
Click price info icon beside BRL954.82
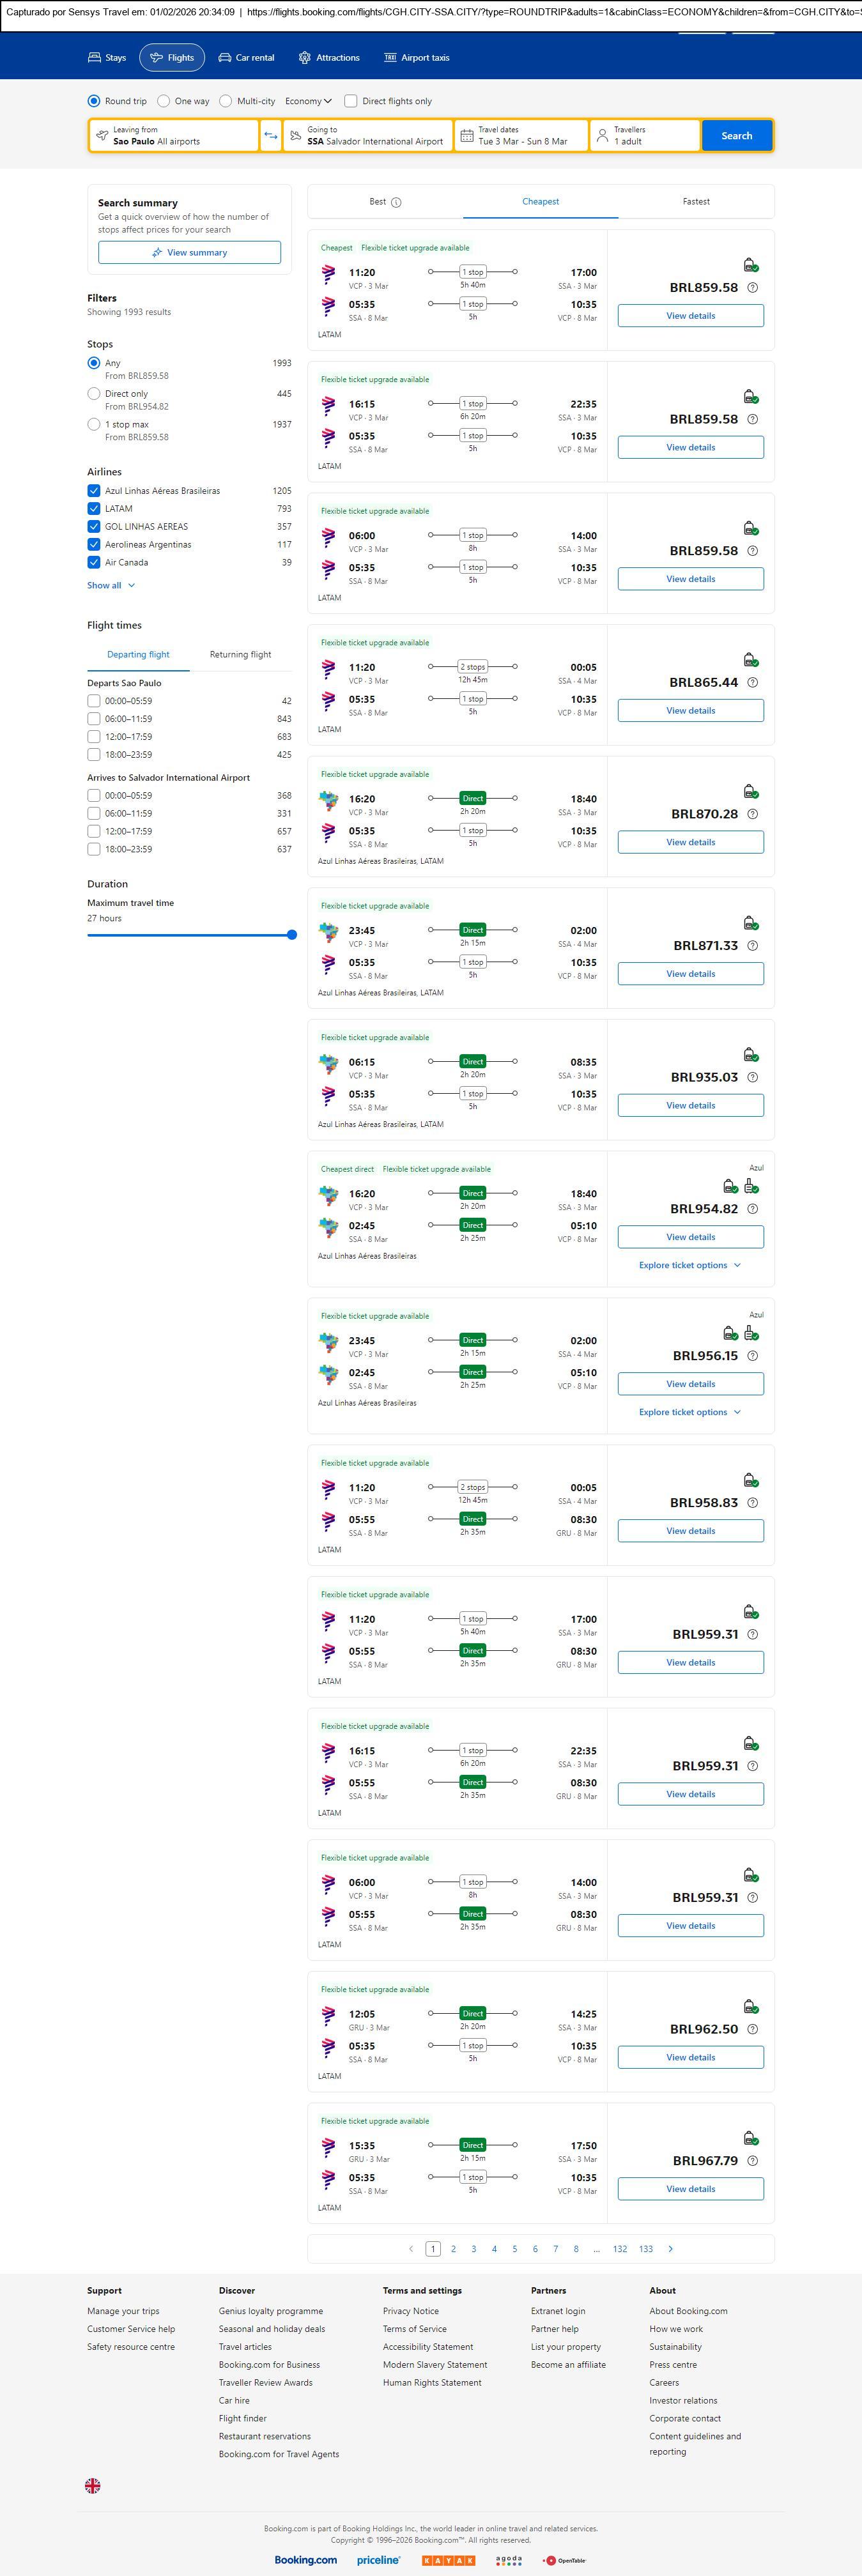[753, 1209]
